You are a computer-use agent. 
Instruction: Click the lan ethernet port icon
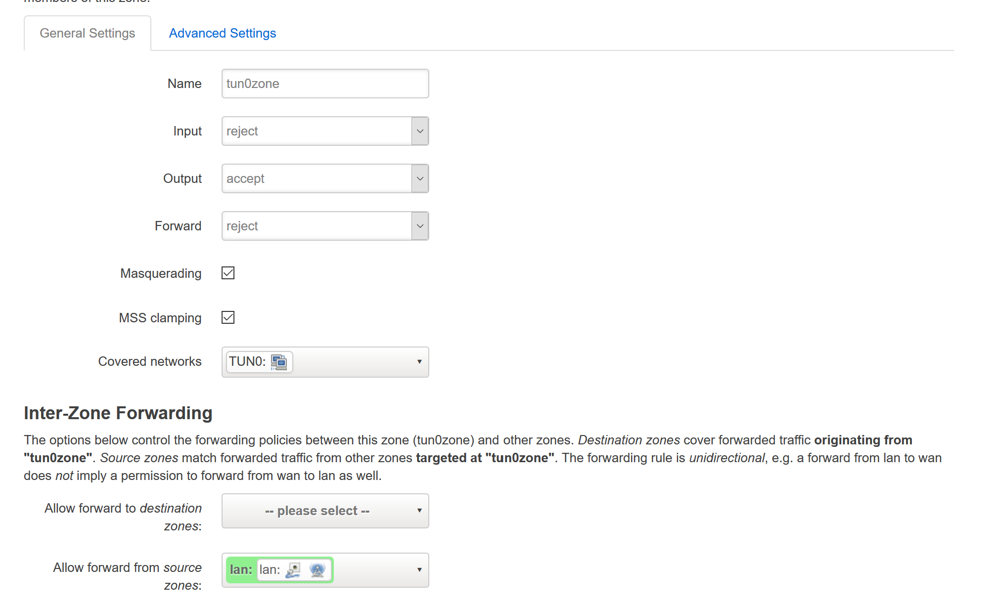(x=293, y=570)
